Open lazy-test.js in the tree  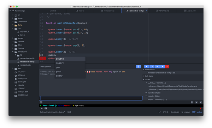25,32
